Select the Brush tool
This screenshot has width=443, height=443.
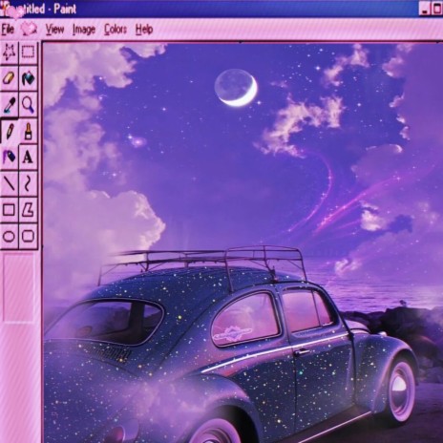pyautogui.click(x=28, y=131)
